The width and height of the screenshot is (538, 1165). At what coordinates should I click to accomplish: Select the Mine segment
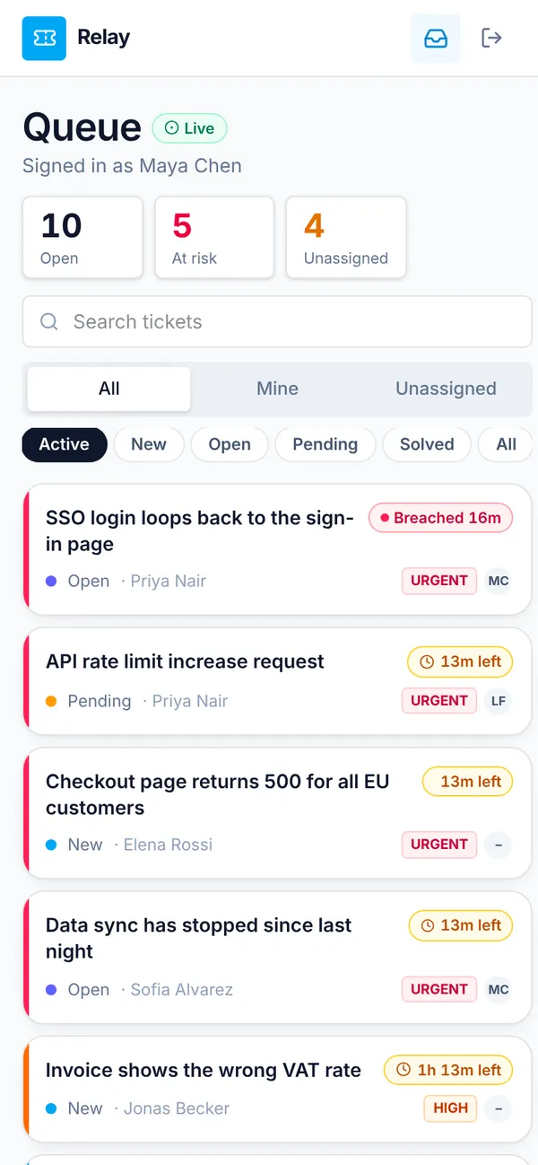pos(277,389)
